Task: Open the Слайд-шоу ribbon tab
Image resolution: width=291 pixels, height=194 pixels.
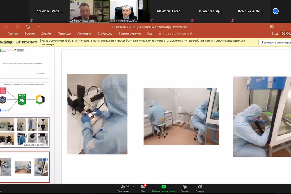Action: pos(105,33)
